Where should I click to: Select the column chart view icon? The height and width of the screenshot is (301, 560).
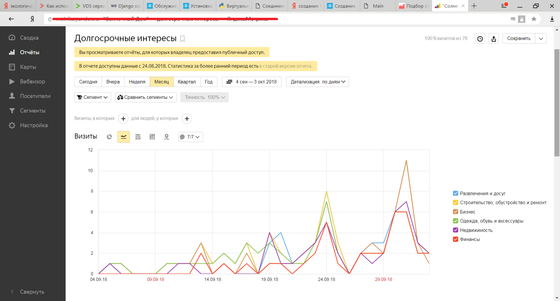pos(152,137)
